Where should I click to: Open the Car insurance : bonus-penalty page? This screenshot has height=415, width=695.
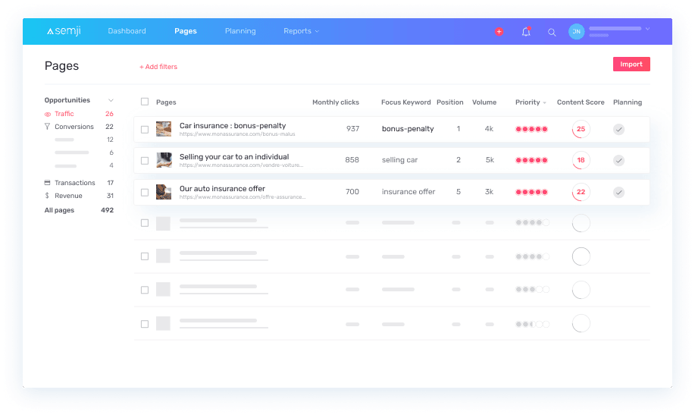click(x=233, y=126)
